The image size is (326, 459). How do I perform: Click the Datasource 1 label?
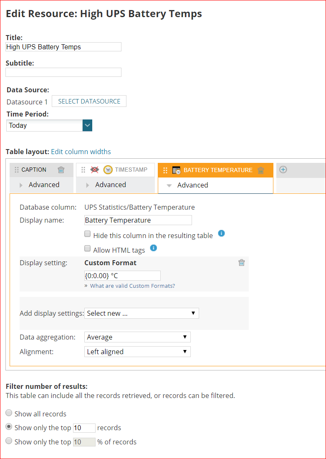[27, 102]
